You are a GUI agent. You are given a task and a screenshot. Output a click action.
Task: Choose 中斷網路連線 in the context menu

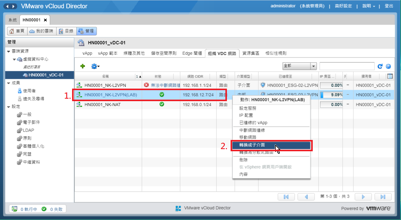pyautogui.click(x=252, y=130)
